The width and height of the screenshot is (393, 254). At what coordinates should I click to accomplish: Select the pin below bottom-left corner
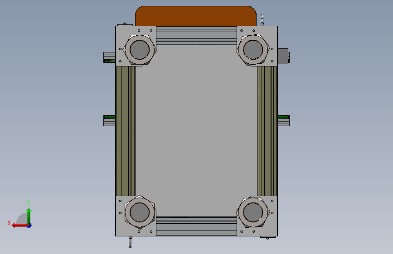point(130,242)
